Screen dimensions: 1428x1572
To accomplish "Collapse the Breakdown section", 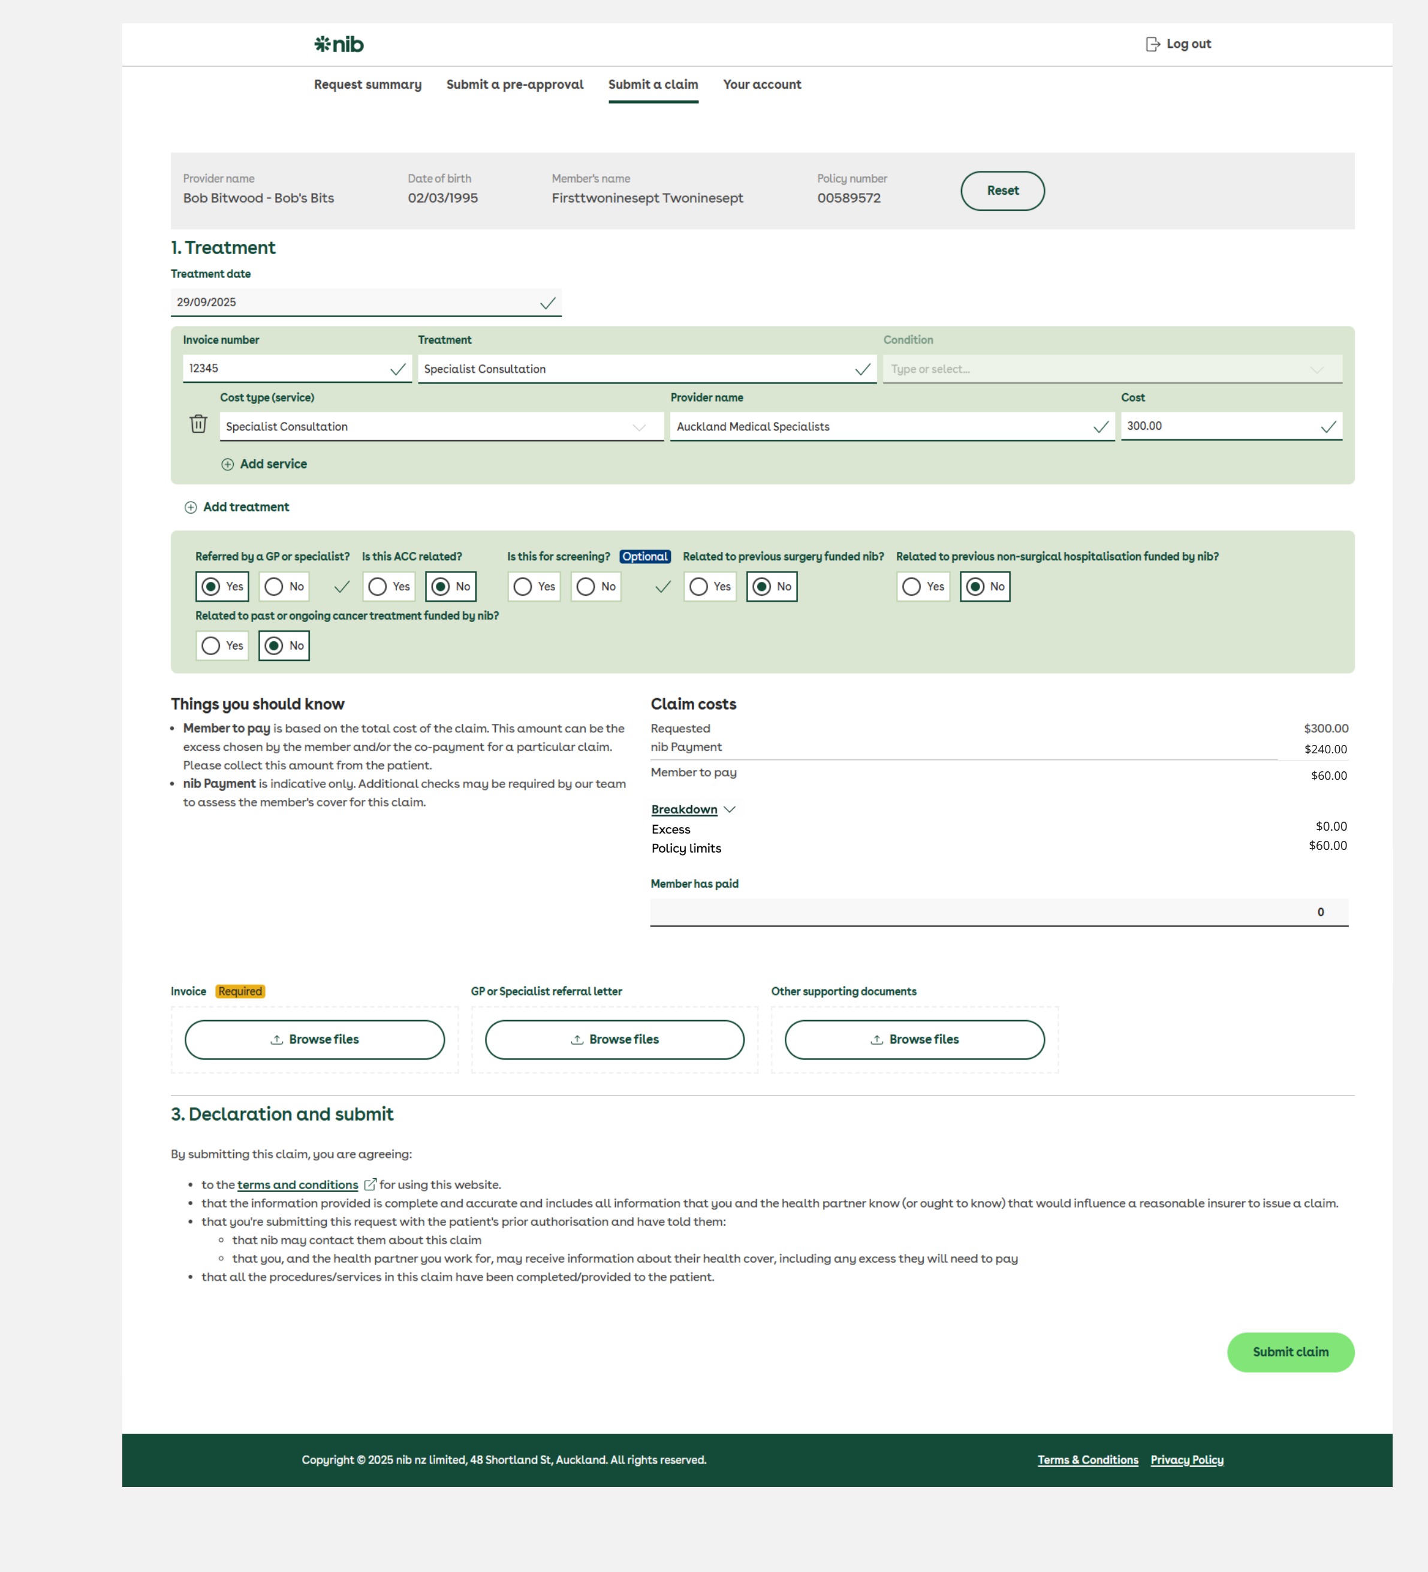I will pos(692,810).
